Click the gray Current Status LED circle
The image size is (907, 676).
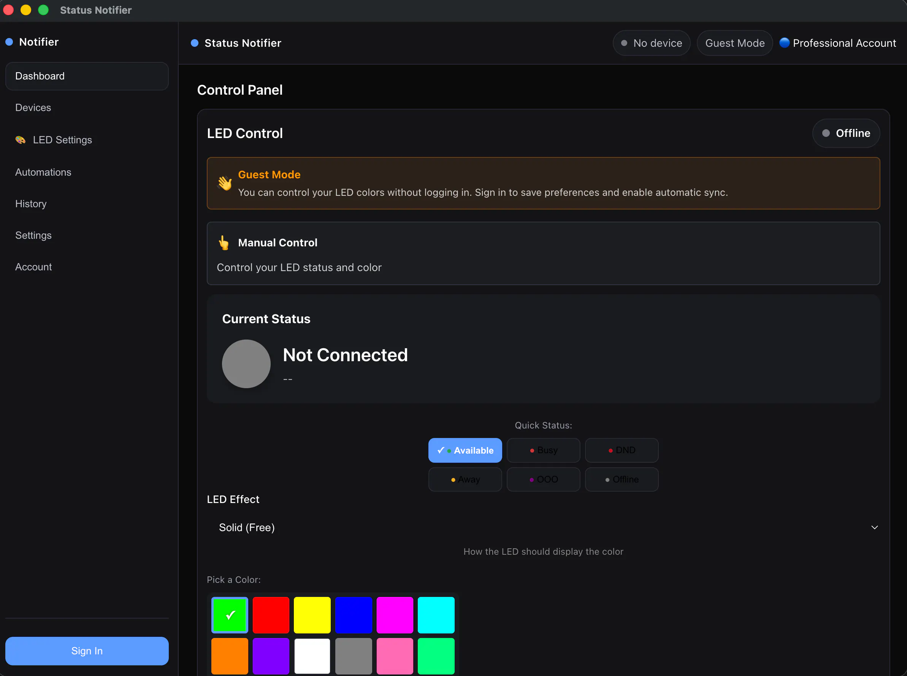point(246,363)
